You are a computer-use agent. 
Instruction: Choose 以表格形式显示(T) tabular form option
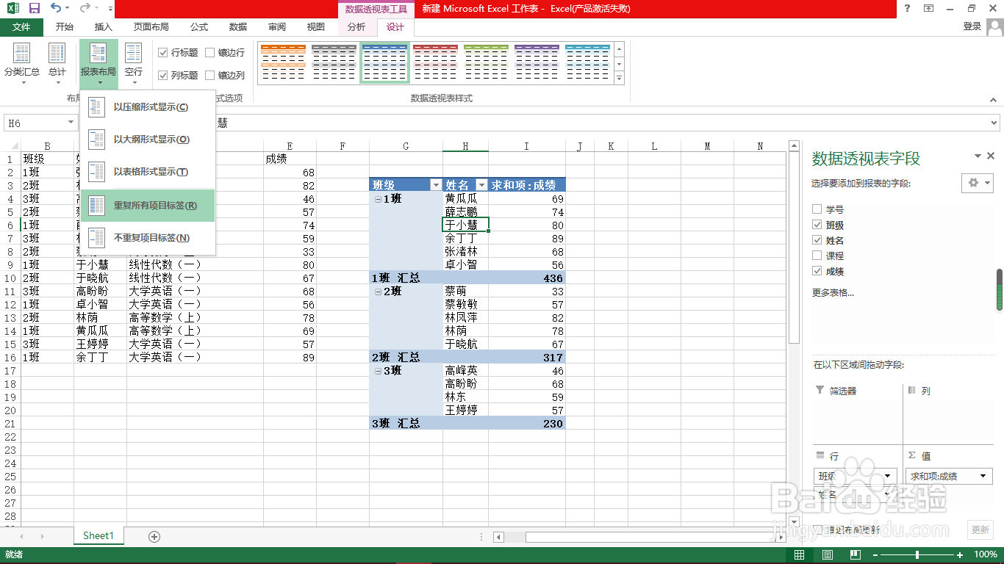(148, 172)
